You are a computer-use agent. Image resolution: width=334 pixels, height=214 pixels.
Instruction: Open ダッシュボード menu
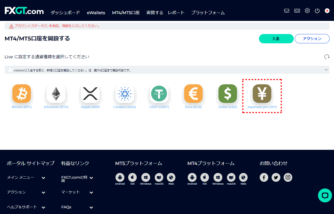pyautogui.click(x=65, y=13)
